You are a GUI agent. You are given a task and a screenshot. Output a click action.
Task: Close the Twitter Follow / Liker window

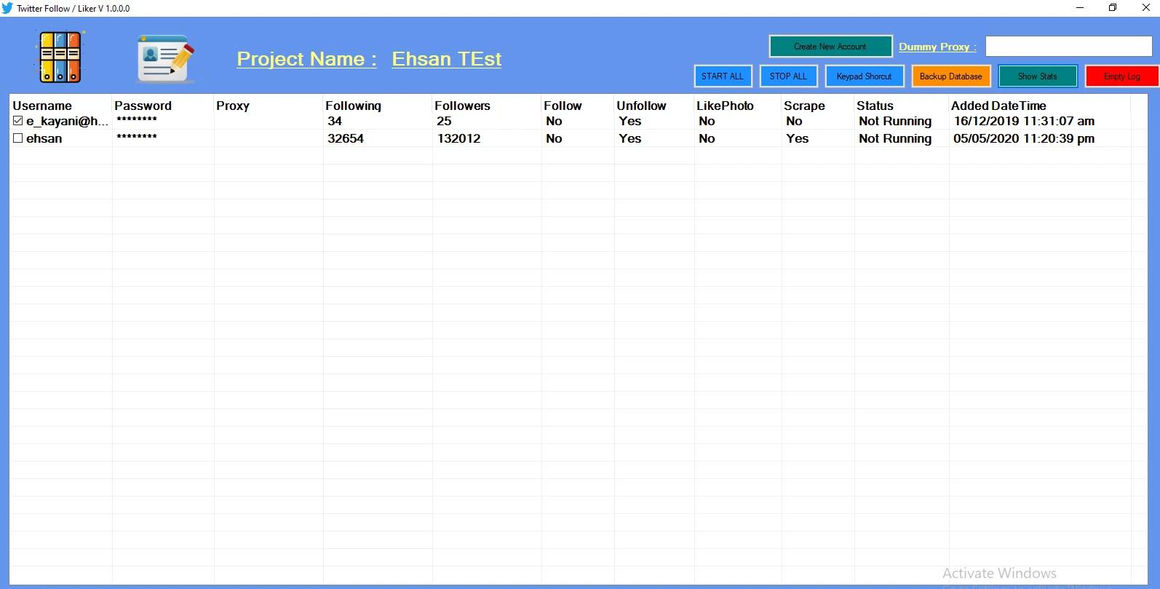click(1145, 8)
